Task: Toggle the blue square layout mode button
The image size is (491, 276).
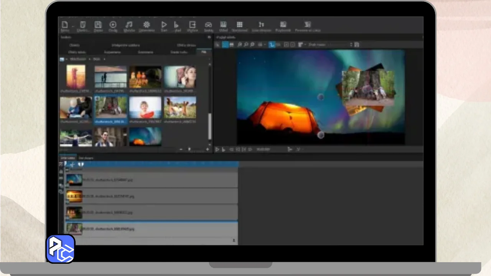Action: coord(225,44)
